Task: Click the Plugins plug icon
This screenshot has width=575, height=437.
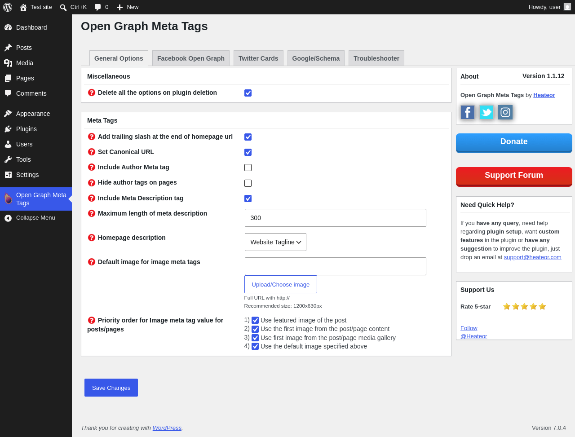Action: click(x=8, y=129)
